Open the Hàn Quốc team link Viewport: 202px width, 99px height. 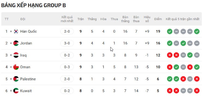coord(28,31)
